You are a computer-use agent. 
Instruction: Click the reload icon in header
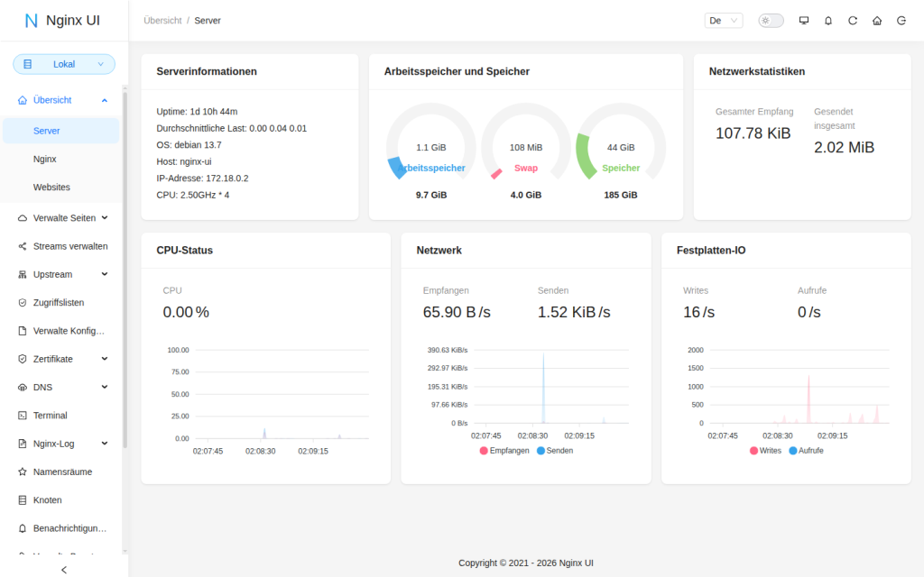point(853,21)
